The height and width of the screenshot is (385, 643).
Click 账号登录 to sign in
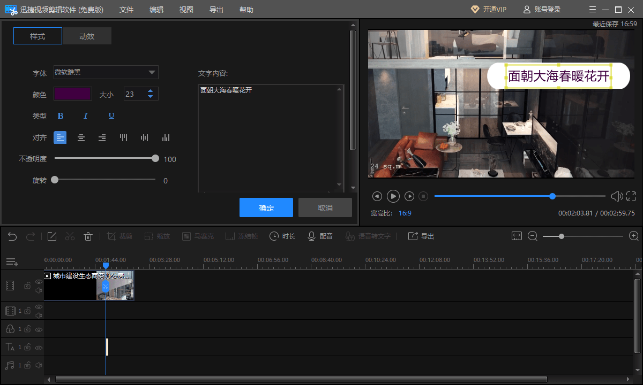(x=542, y=10)
